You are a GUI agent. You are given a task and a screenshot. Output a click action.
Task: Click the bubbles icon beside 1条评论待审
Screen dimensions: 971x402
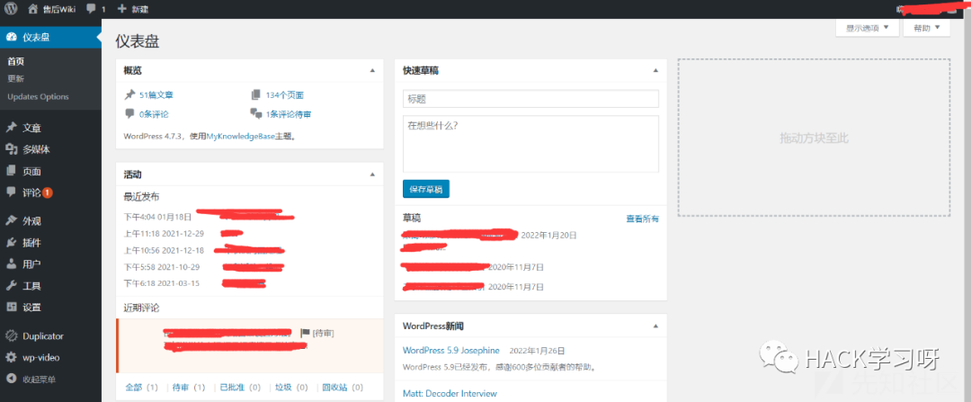[255, 114]
